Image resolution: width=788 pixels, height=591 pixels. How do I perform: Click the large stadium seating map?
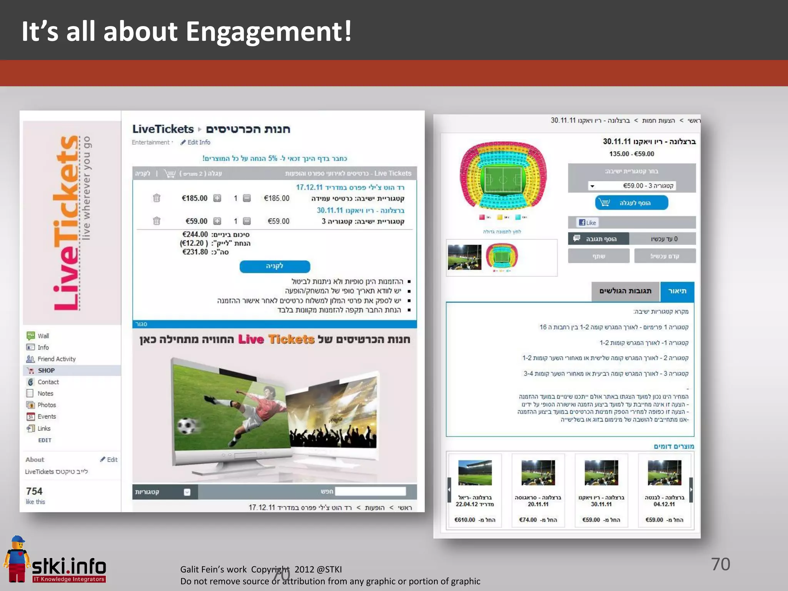(503, 175)
